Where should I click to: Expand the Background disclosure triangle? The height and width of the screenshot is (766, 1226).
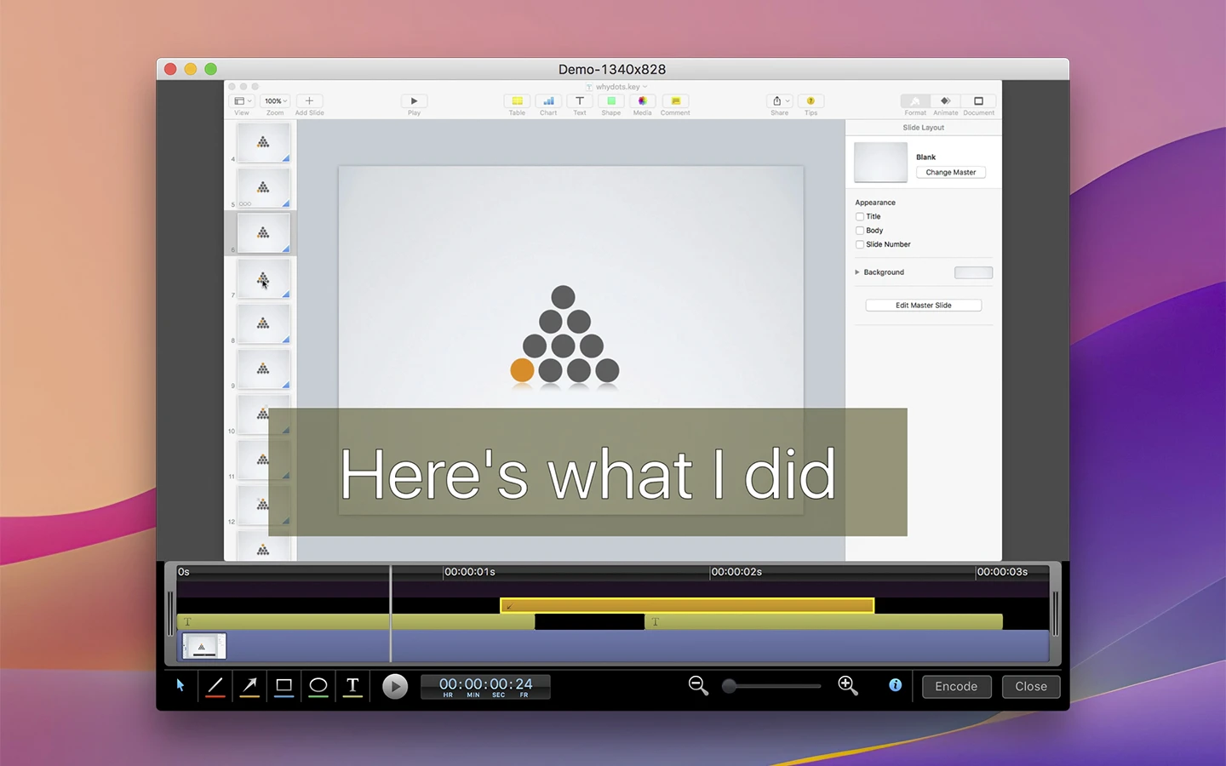[857, 272]
